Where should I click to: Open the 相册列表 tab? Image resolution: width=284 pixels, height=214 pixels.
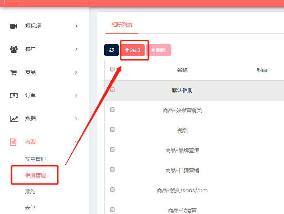[x=122, y=25]
